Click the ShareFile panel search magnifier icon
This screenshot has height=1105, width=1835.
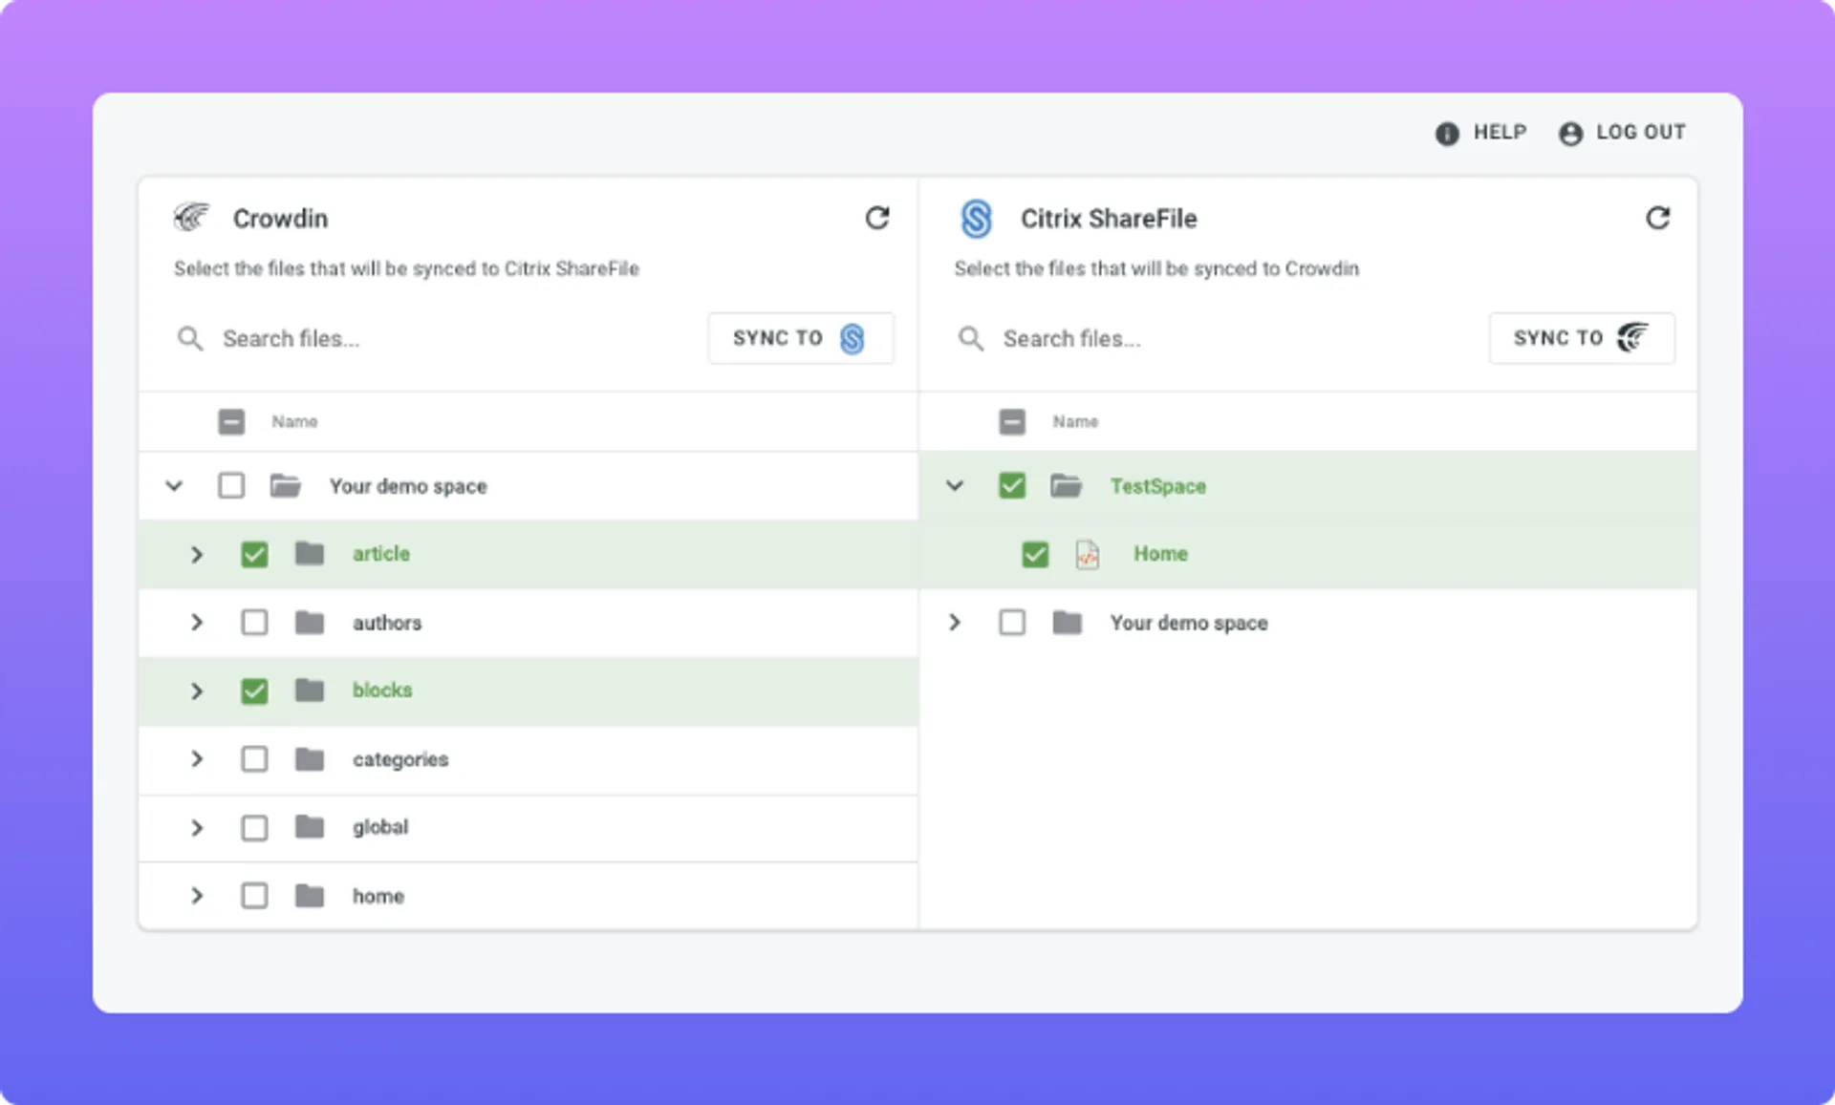[x=971, y=338]
